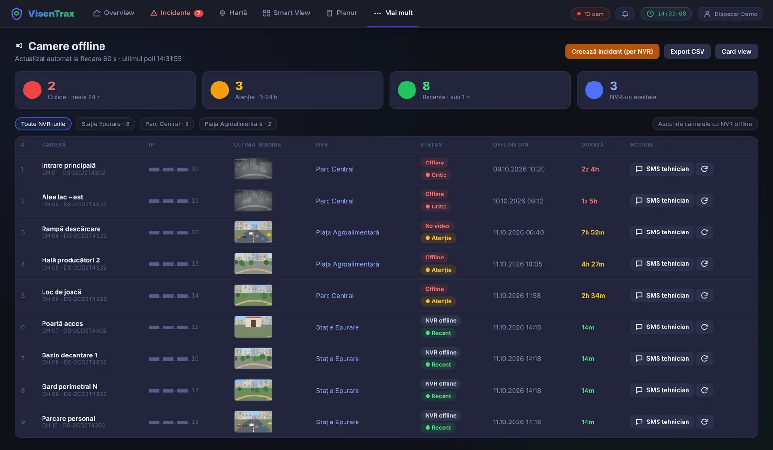This screenshot has width=773, height=450.
Task: Filter by Parc Central · 3 chip
Action: pyautogui.click(x=167, y=124)
